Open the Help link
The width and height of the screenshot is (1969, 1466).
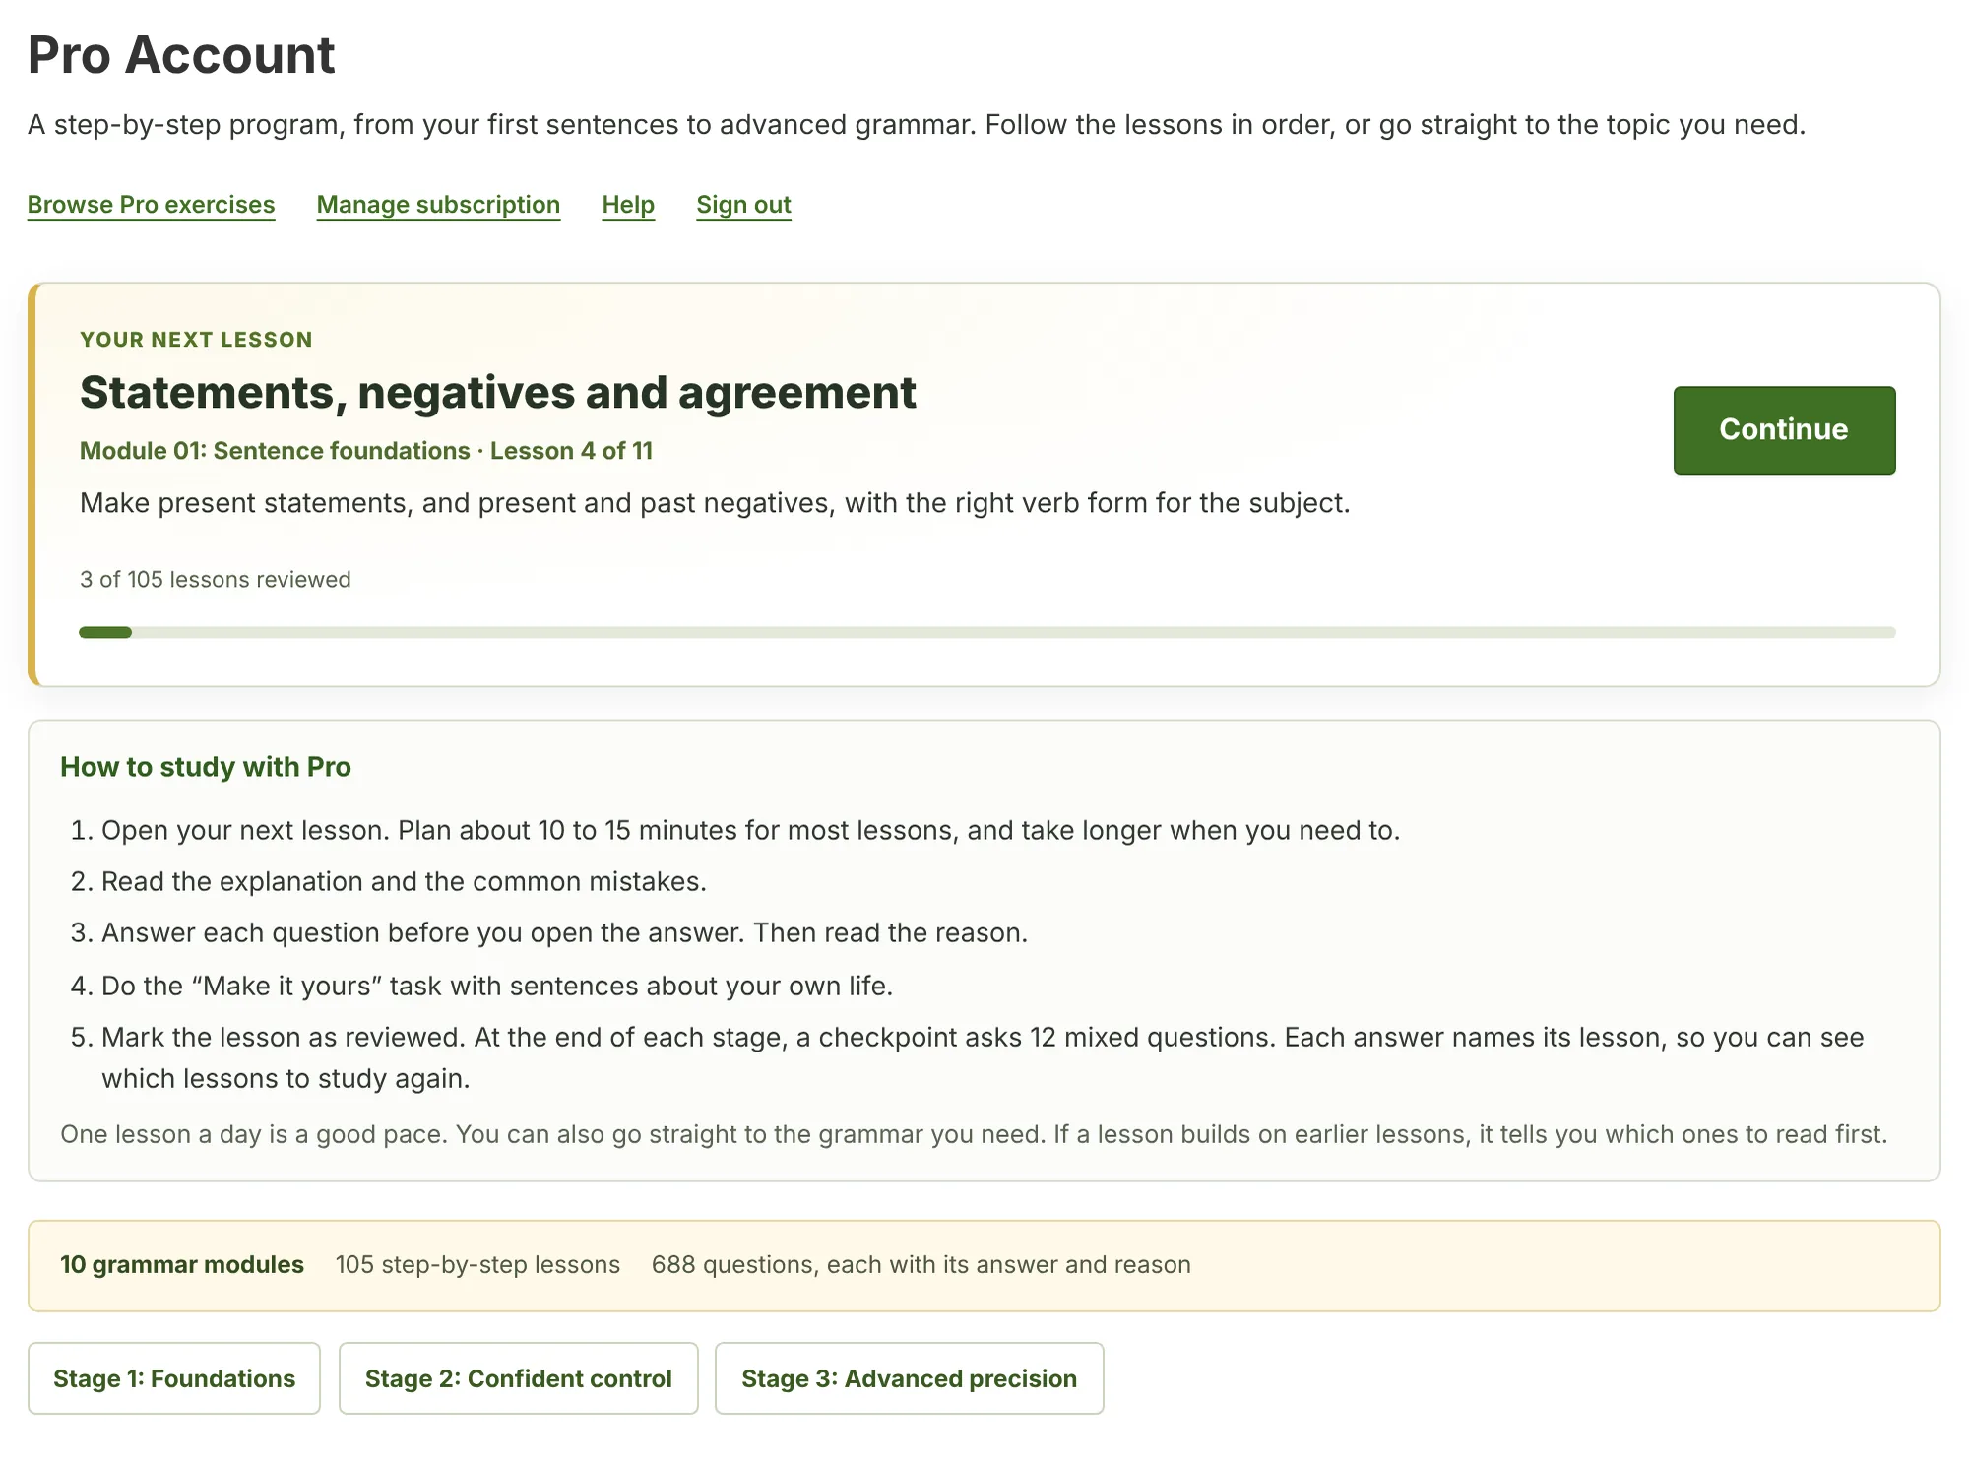point(628,205)
